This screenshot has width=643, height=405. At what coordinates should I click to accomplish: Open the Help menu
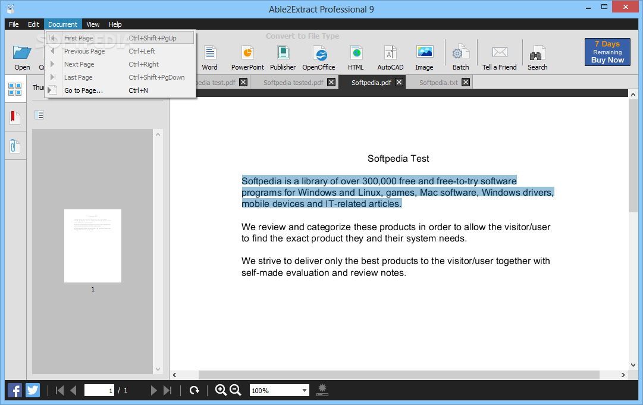point(115,24)
